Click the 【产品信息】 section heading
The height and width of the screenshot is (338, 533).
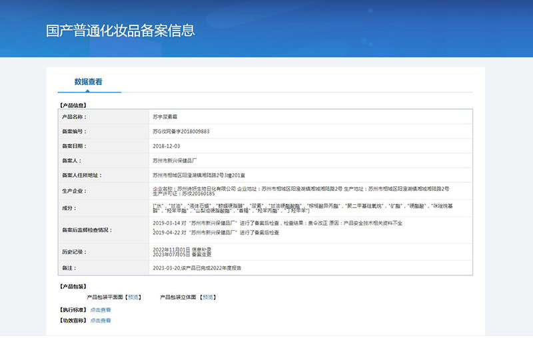click(73, 105)
